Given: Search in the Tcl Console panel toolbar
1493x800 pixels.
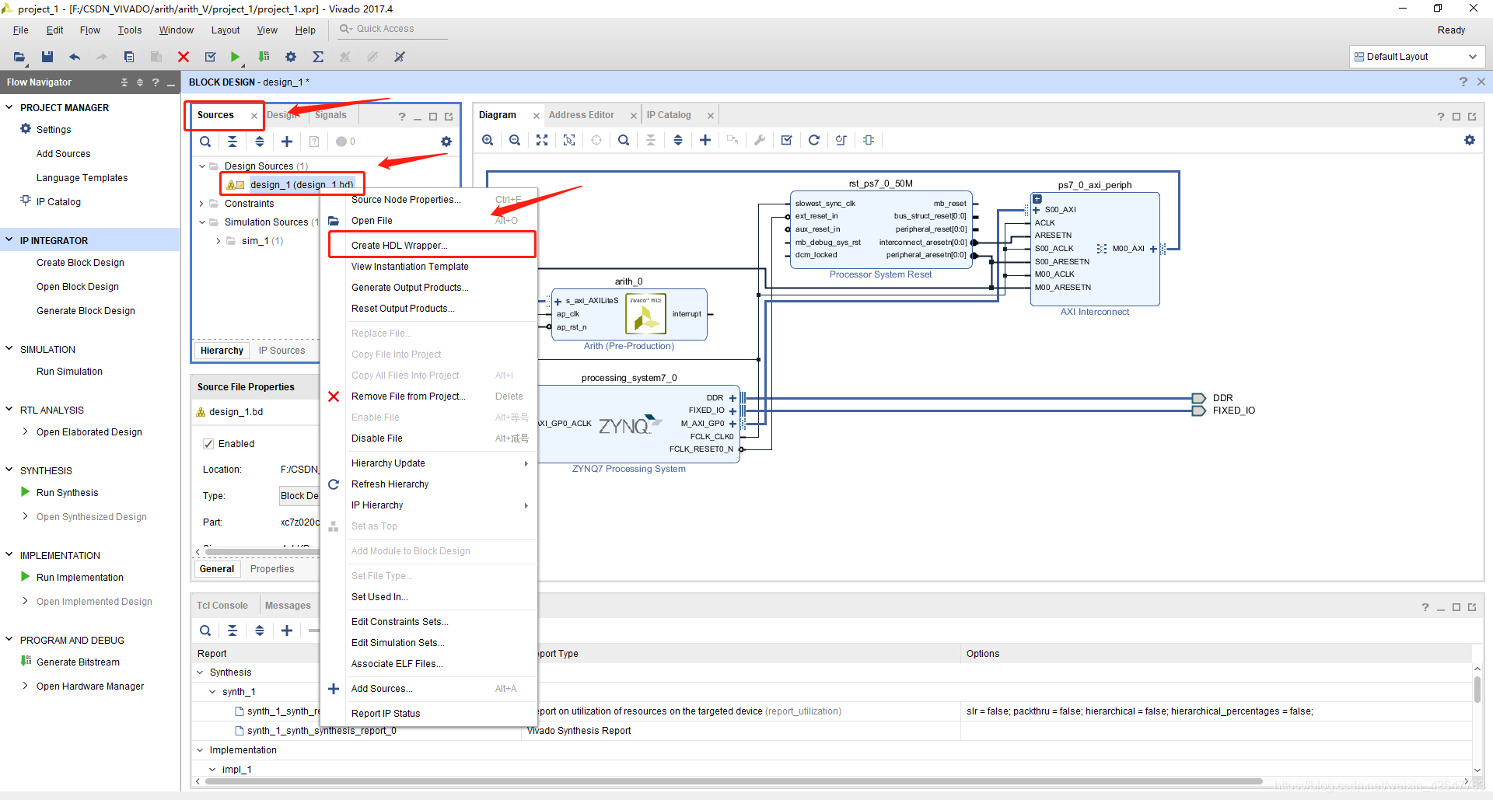Looking at the screenshot, I should (205, 631).
